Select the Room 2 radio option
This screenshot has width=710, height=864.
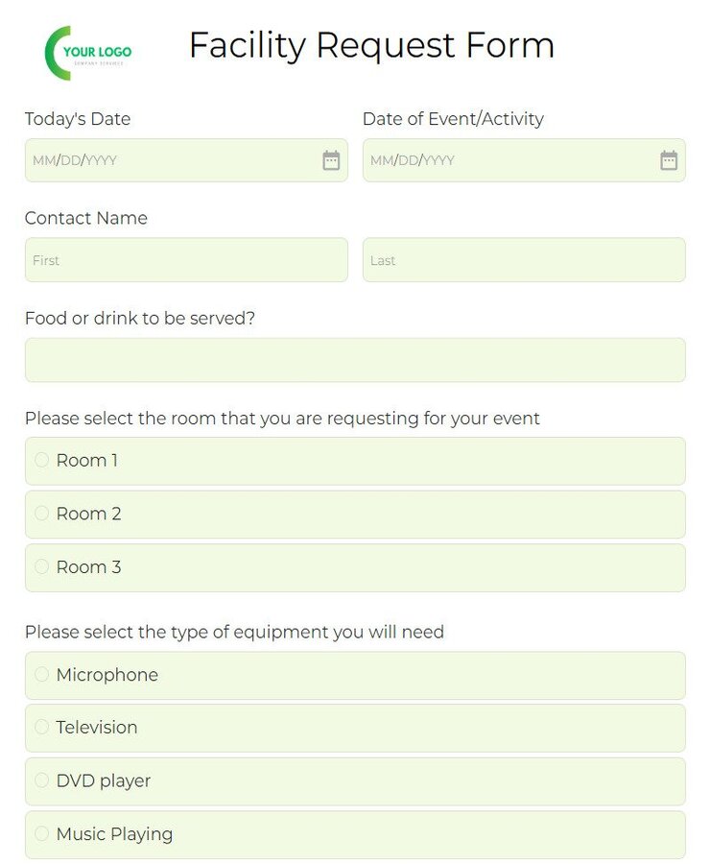coord(42,514)
